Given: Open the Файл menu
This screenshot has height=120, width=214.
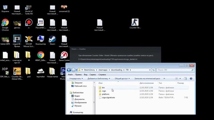Looking at the screenshot, I should point(71,75).
